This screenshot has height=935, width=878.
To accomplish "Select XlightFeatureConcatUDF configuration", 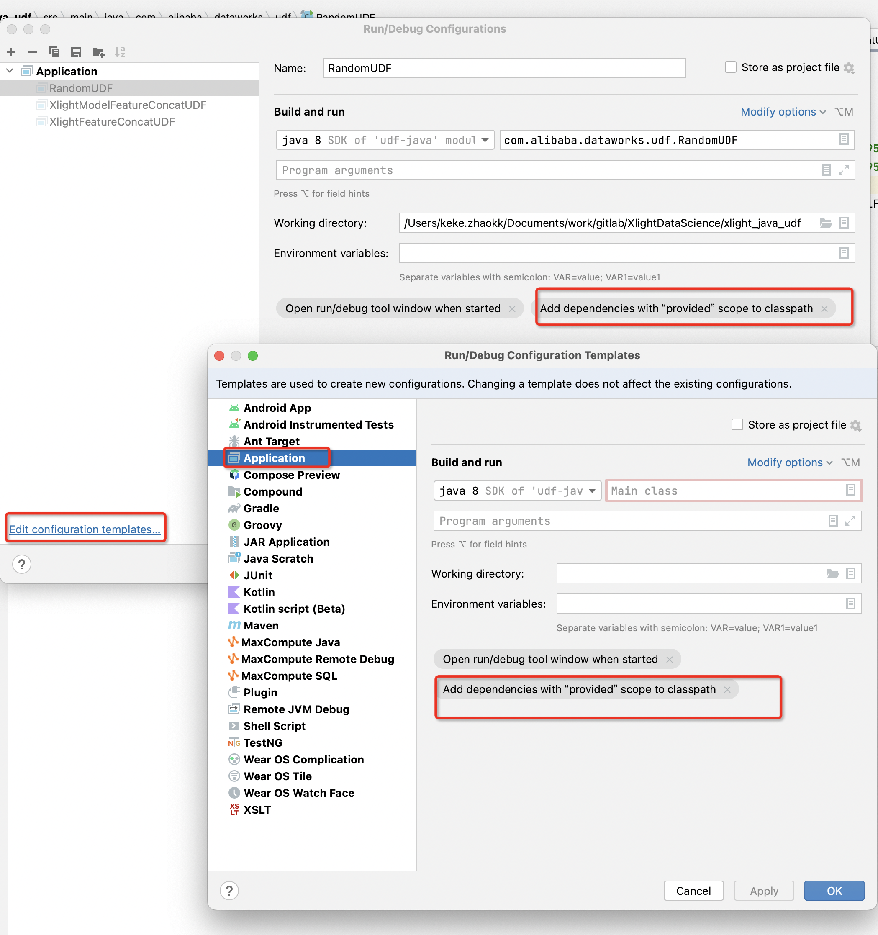I will point(112,122).
